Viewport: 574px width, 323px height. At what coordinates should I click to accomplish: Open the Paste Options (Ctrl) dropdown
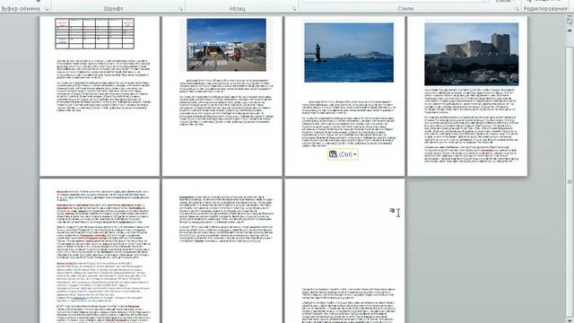[x=343, y=154]
